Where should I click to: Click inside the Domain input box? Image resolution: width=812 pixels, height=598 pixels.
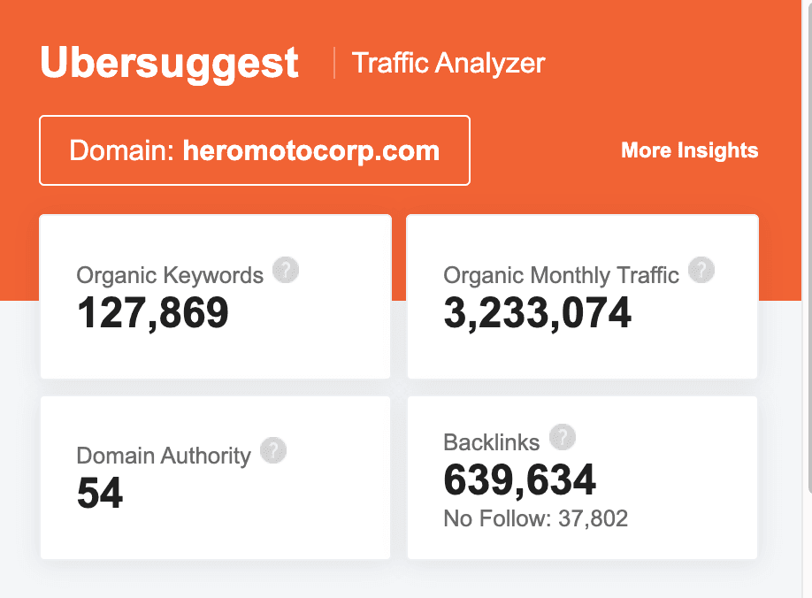pos(255,150)
